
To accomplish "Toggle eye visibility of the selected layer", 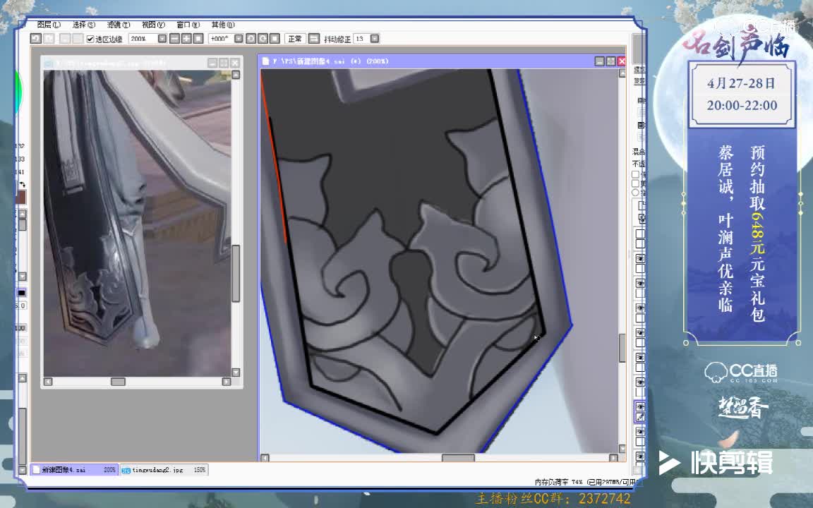I will tap(641, 407).
